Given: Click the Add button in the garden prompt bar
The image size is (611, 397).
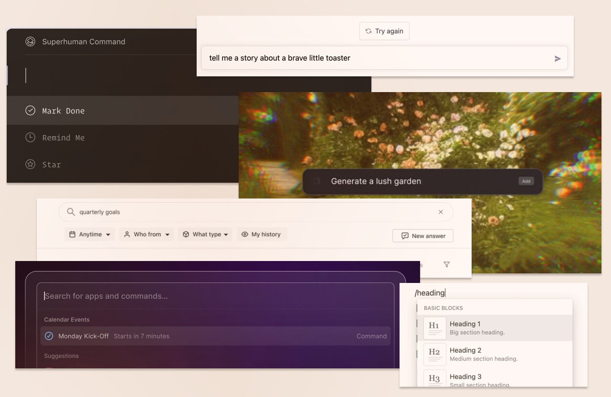Looking at the screenshot, I should pos(526,181).
